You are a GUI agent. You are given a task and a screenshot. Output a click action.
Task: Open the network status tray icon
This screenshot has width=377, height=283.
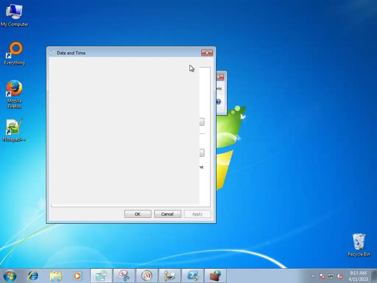331,276
